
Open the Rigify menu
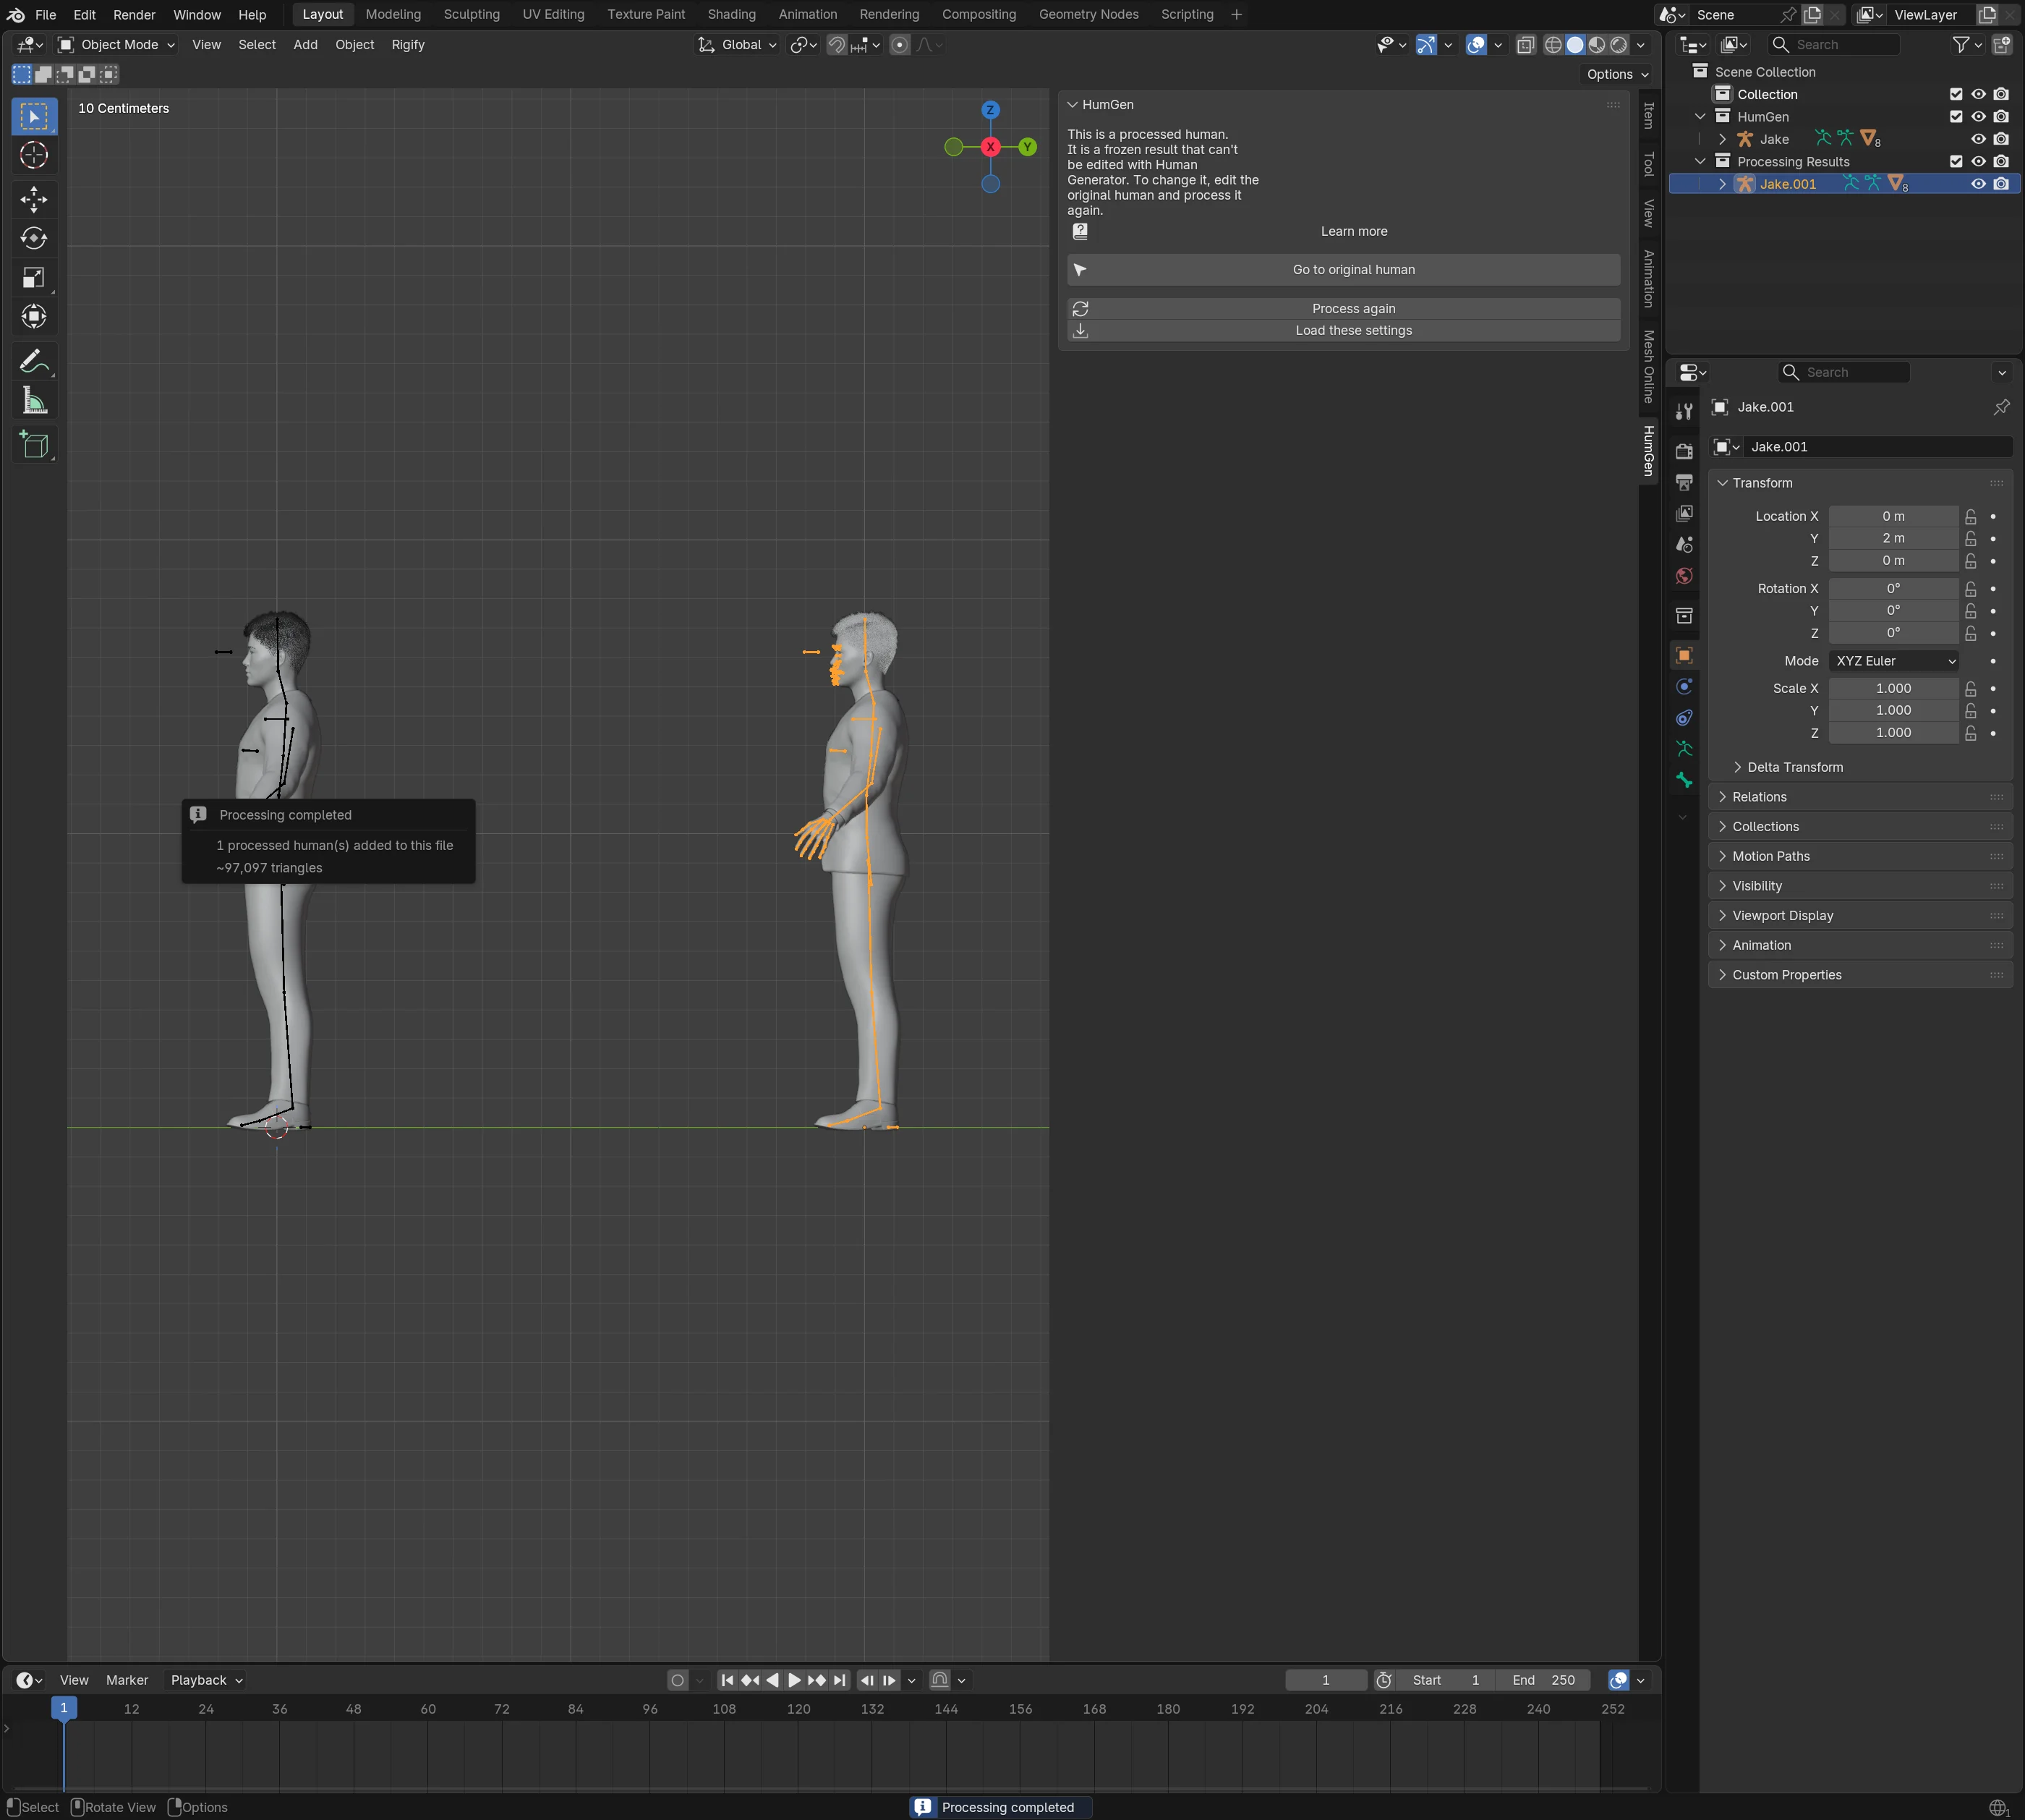408,45
